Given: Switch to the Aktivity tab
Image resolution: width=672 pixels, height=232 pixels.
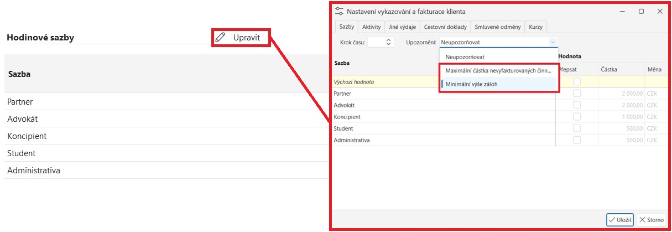Looking at the screenshot, I should [371, 27].
